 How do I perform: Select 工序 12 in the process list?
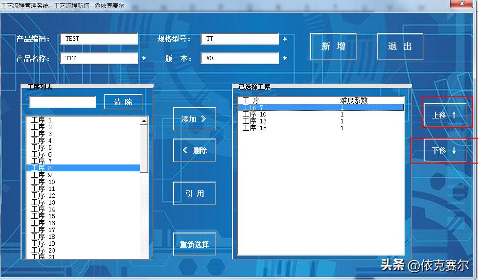coord(83,195)
